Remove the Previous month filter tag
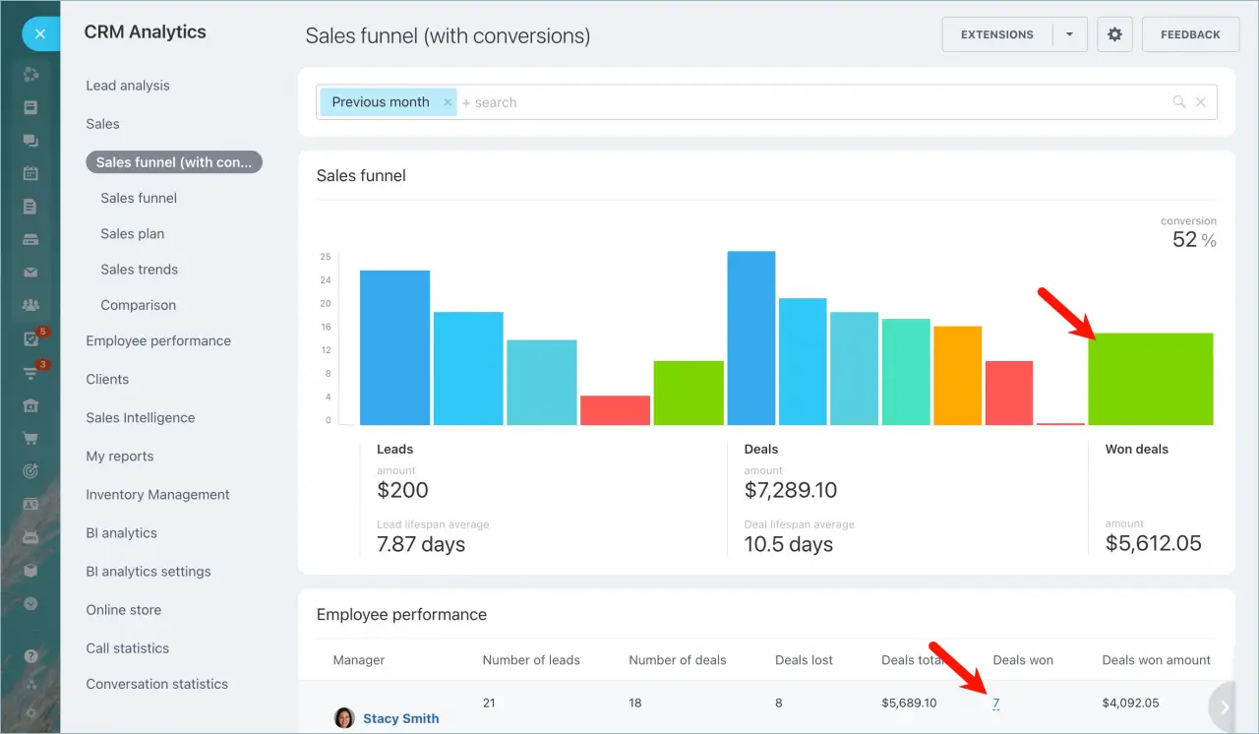Viewport: 1259px width, 734px height. point(448,101)
